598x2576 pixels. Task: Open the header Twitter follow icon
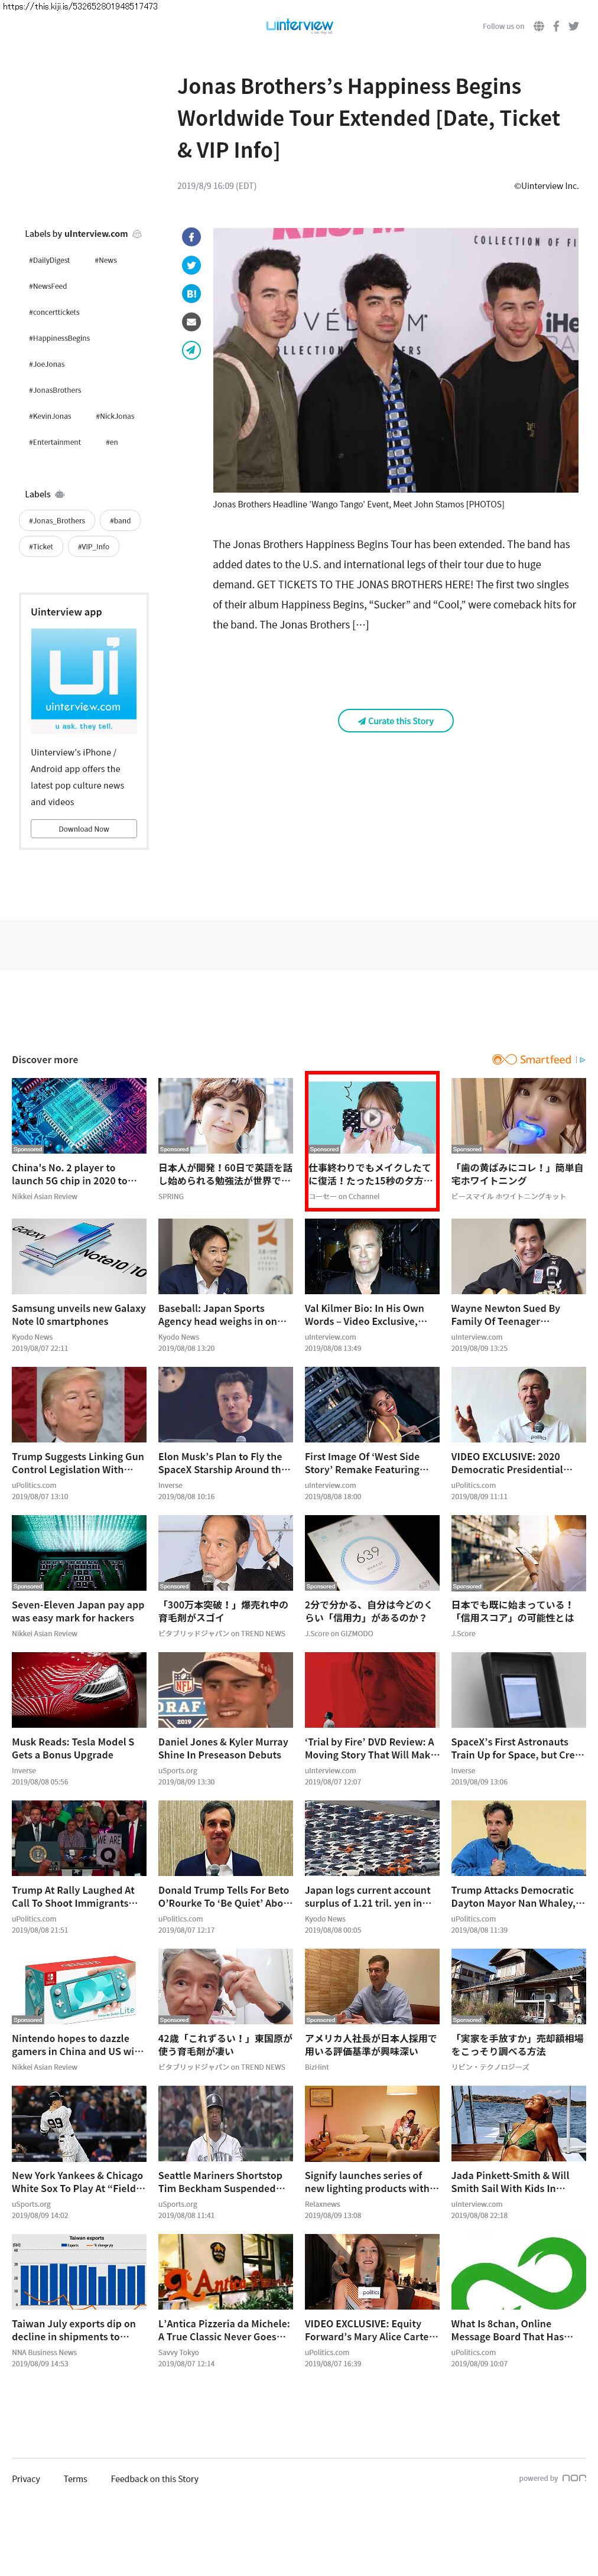574,26
